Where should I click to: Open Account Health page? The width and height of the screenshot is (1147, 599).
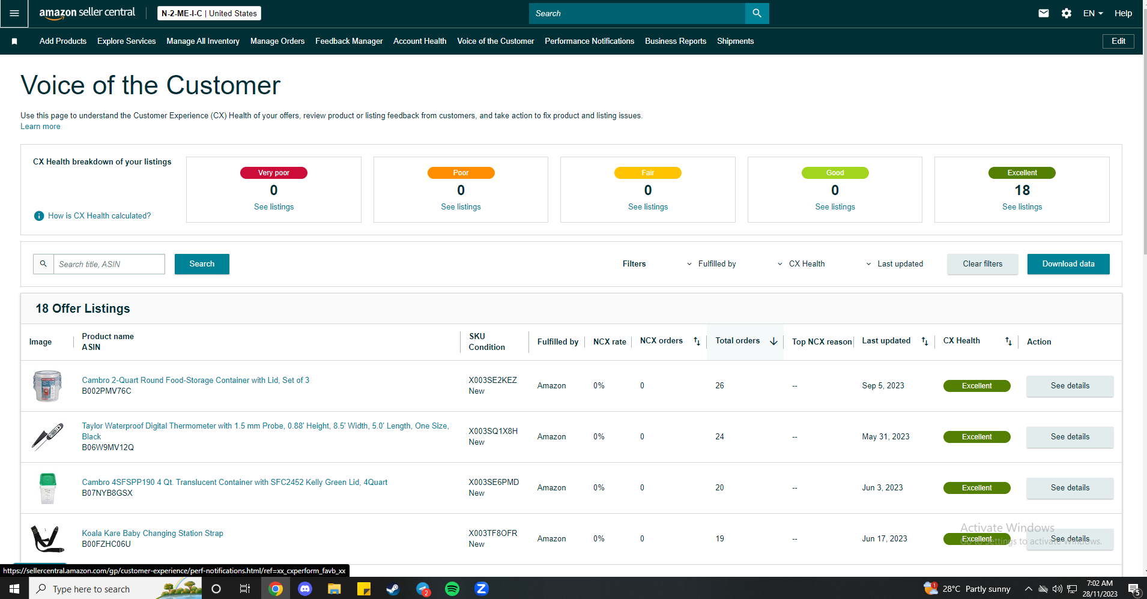tap(420, 41)
